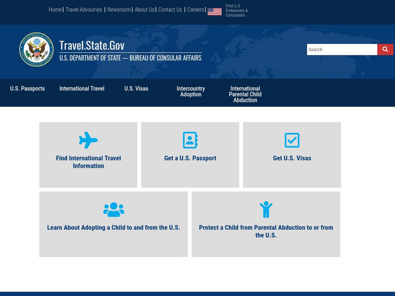The width and height of the screenshot is (395, 296).
Task: Select Get U.S. Visas text
Action: tap(292, 158)
